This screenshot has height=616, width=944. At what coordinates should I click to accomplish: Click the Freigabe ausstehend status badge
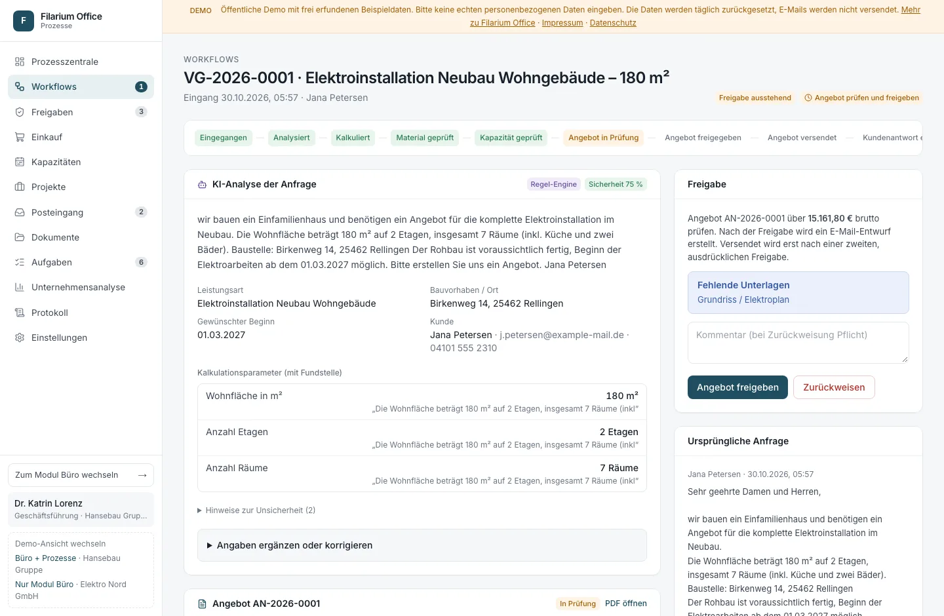pos(755,98)
